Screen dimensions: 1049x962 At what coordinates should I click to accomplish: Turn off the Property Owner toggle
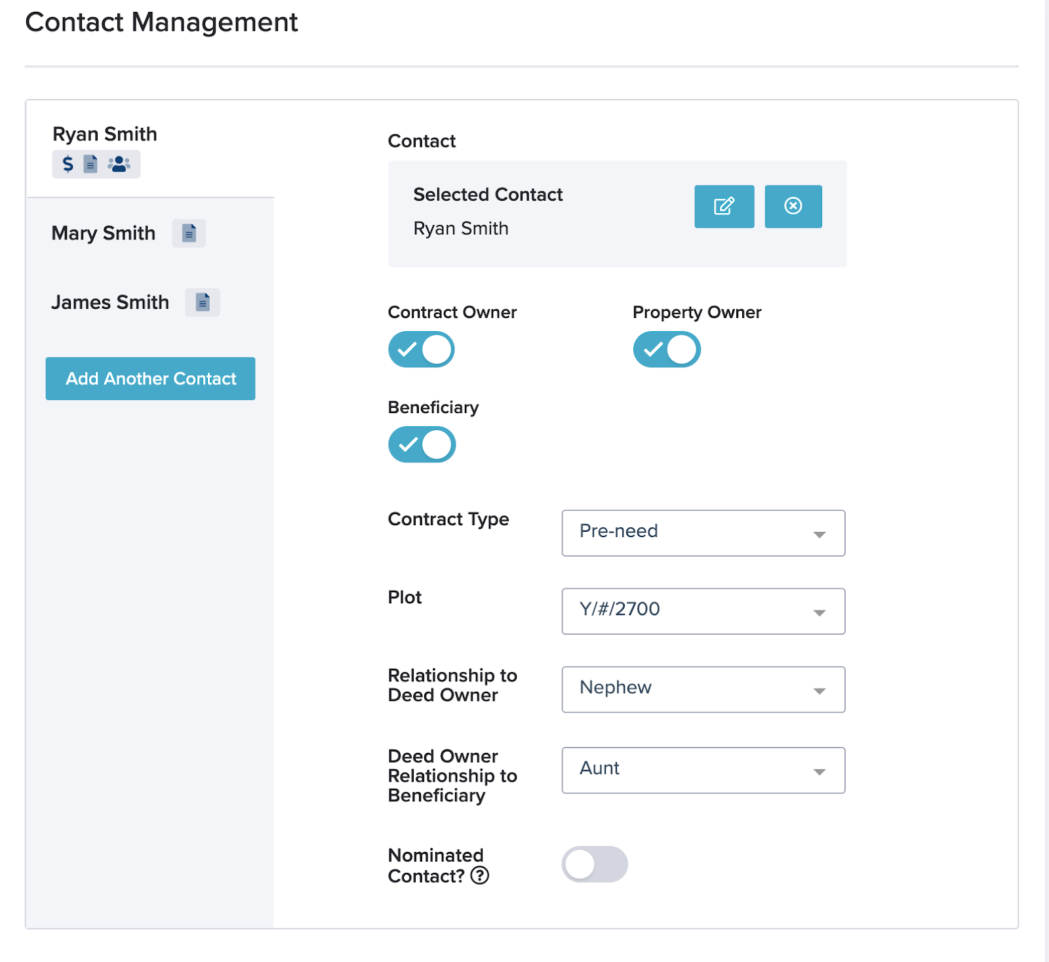click(x=666, y=350)
